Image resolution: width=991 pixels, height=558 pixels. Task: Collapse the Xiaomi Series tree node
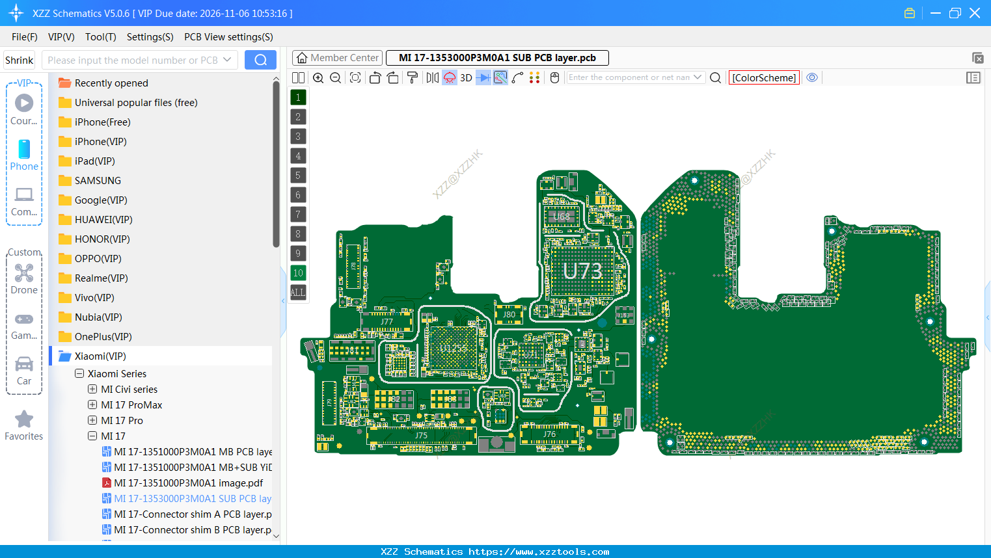click(x=79, y=373)
